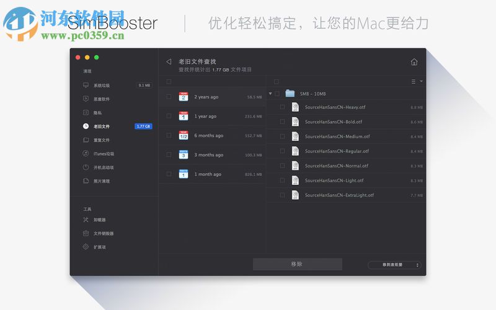Click the '5MB - 10MB' group label
The image size is (496, 310).
[313, 94]
